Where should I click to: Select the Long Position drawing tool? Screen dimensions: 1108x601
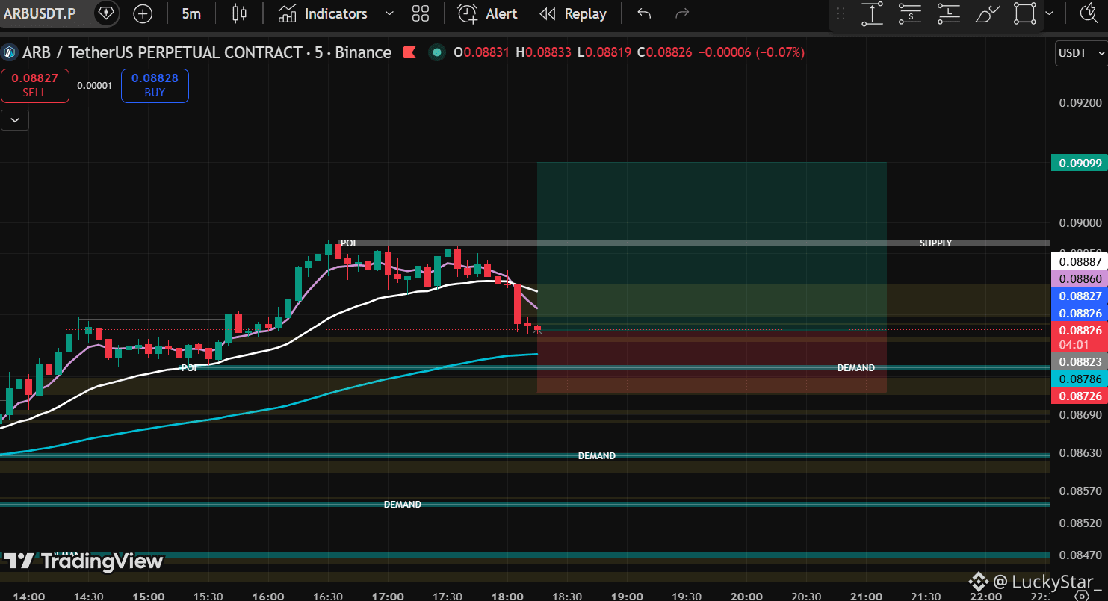(948, 13)
